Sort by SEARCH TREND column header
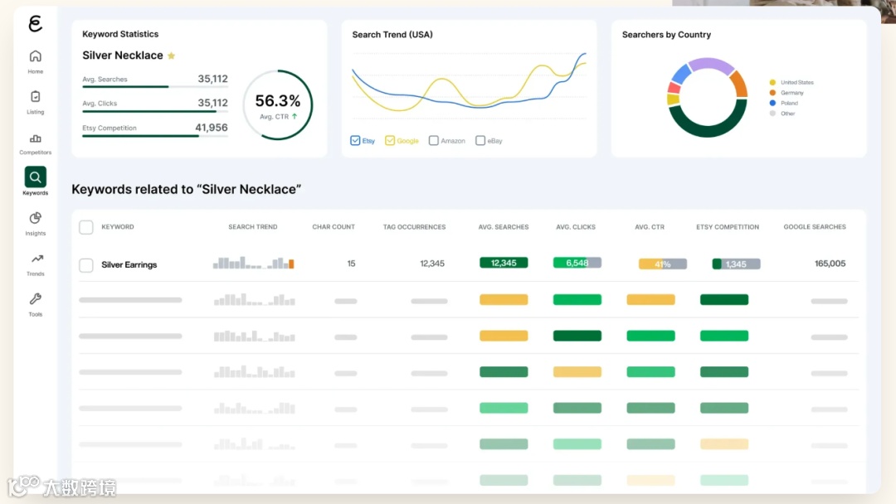 coord(252,227)
